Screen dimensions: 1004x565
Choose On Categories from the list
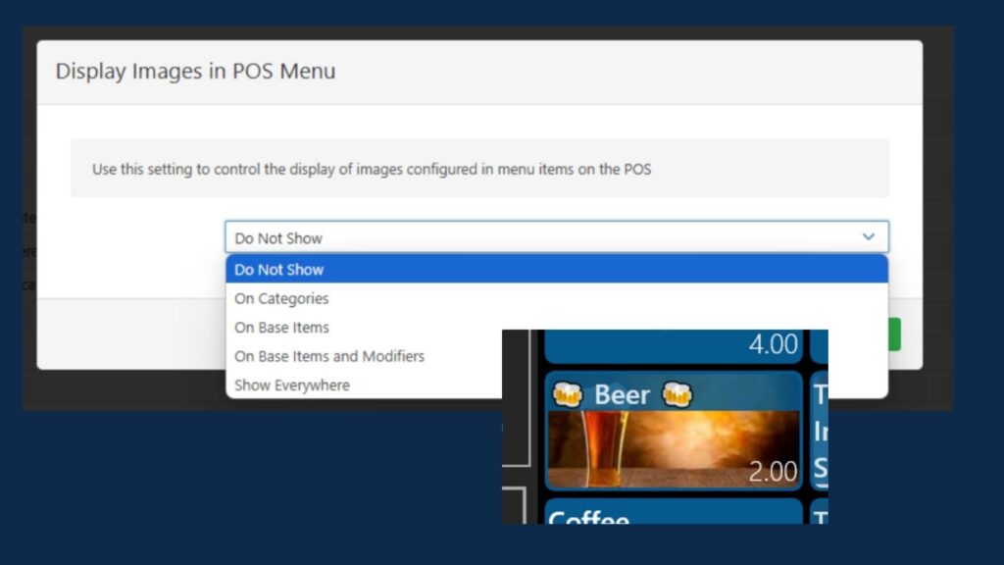pyautogui.click(x=281, y=298)
